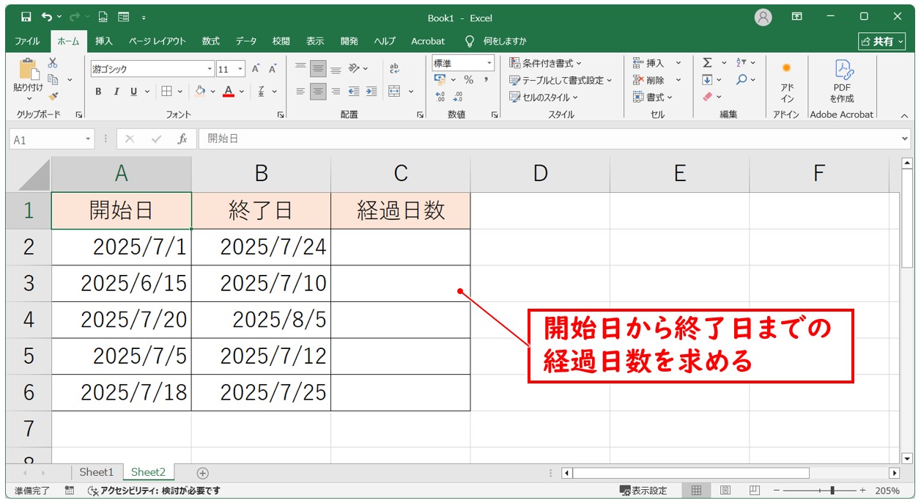
Task: Click the Phonetic guide (ア亜) icon
Action: click(x=262, y=92)
